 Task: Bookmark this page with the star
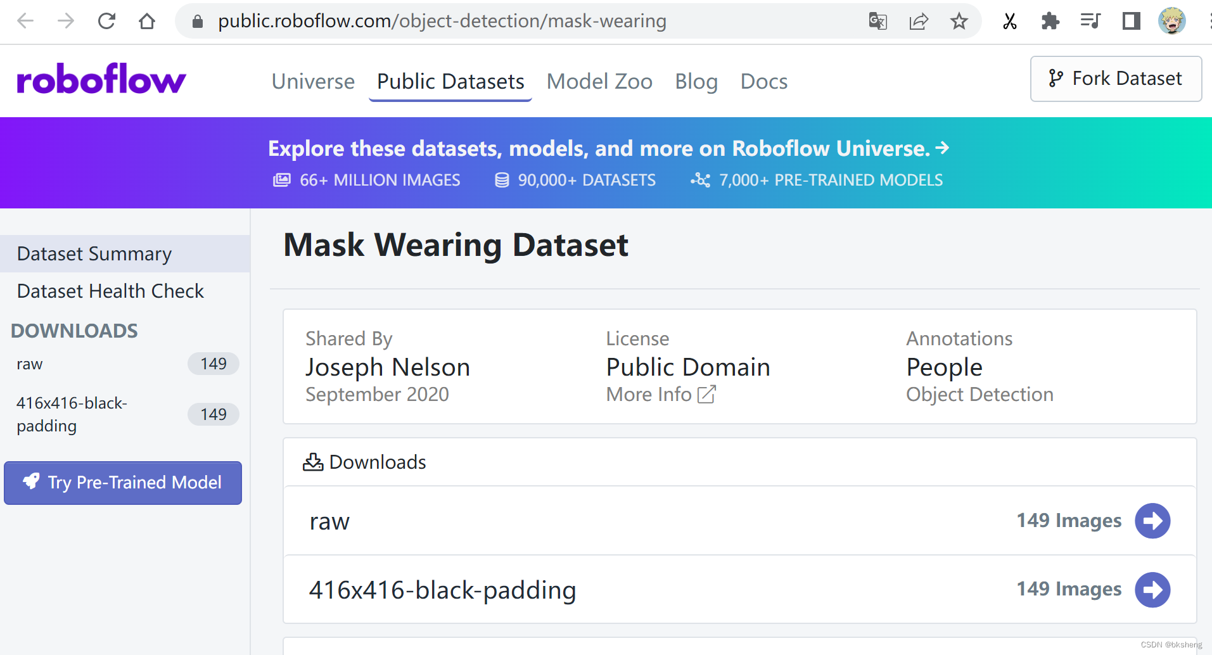click(x=959, y=22)
